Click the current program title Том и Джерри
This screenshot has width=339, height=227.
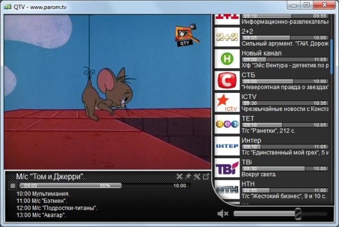[x=50, y=177]
